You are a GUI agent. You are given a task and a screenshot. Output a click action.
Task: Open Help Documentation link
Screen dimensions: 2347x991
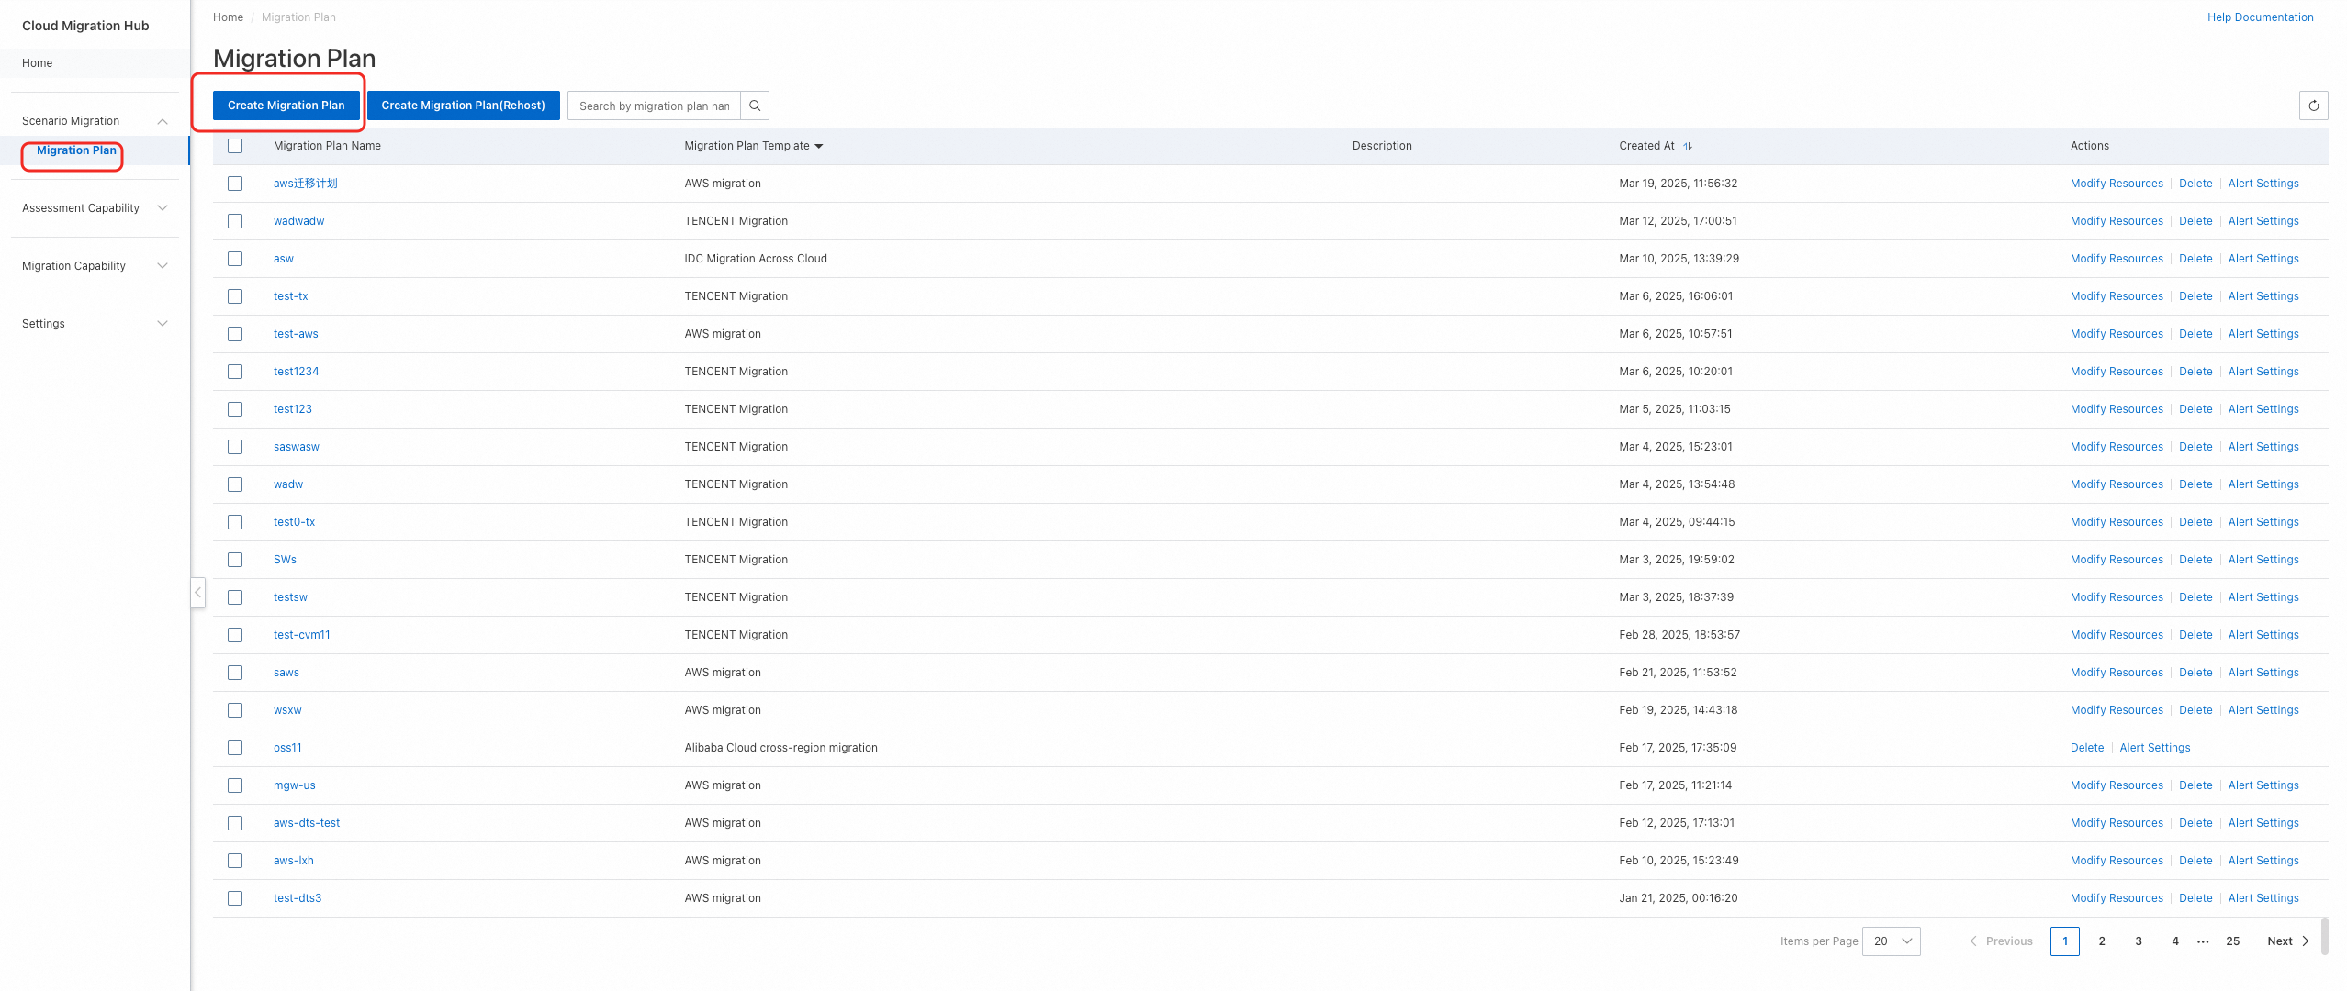[x=2260, y=17]
